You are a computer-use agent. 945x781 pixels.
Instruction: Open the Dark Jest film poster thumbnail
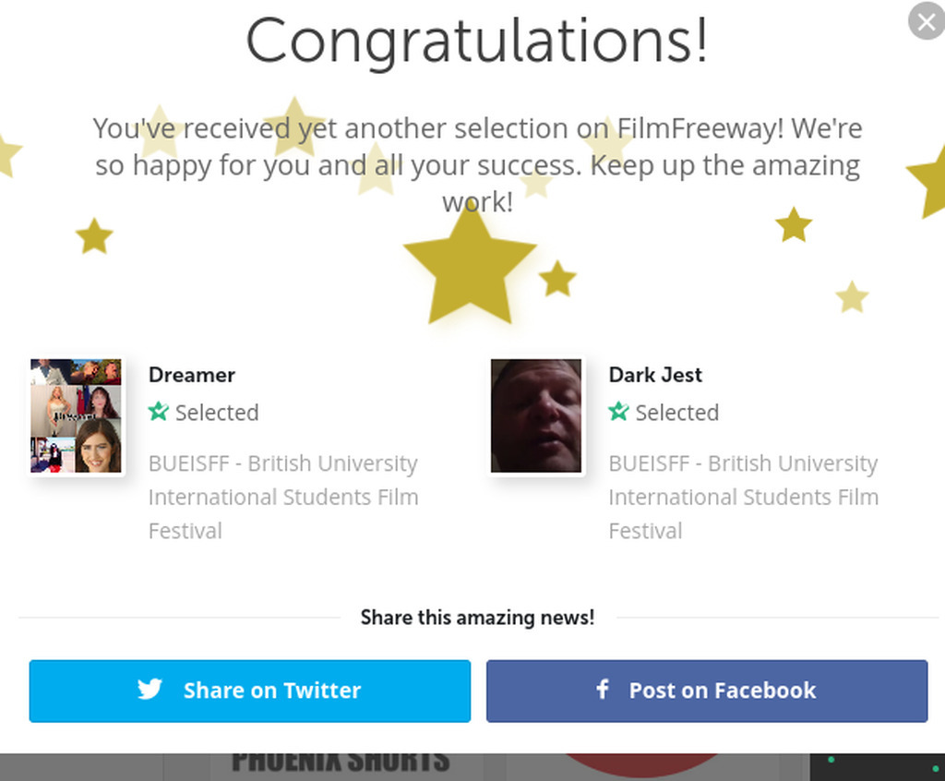coord(536,416)
